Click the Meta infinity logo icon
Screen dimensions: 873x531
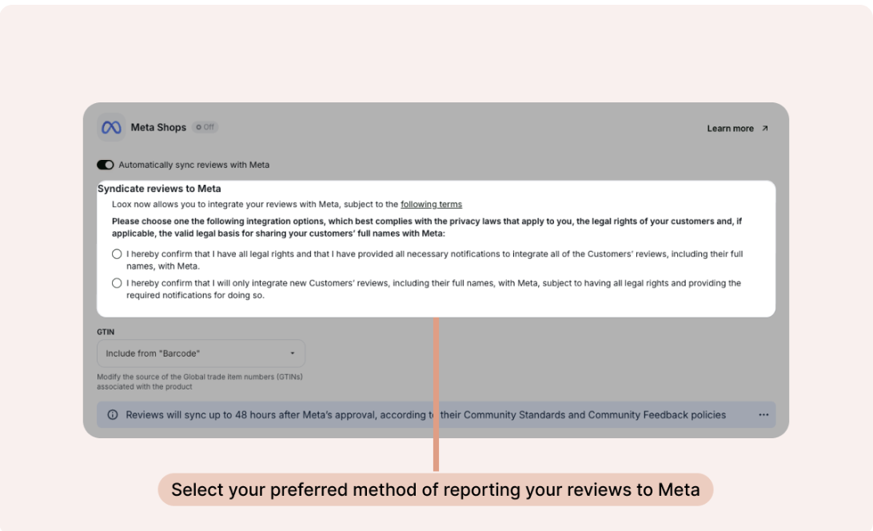point(111,128)
